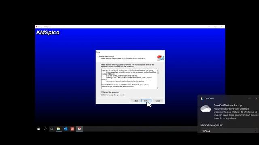Minimize the OneDrive notification
The image size is (259, 145).
[250, 99]
